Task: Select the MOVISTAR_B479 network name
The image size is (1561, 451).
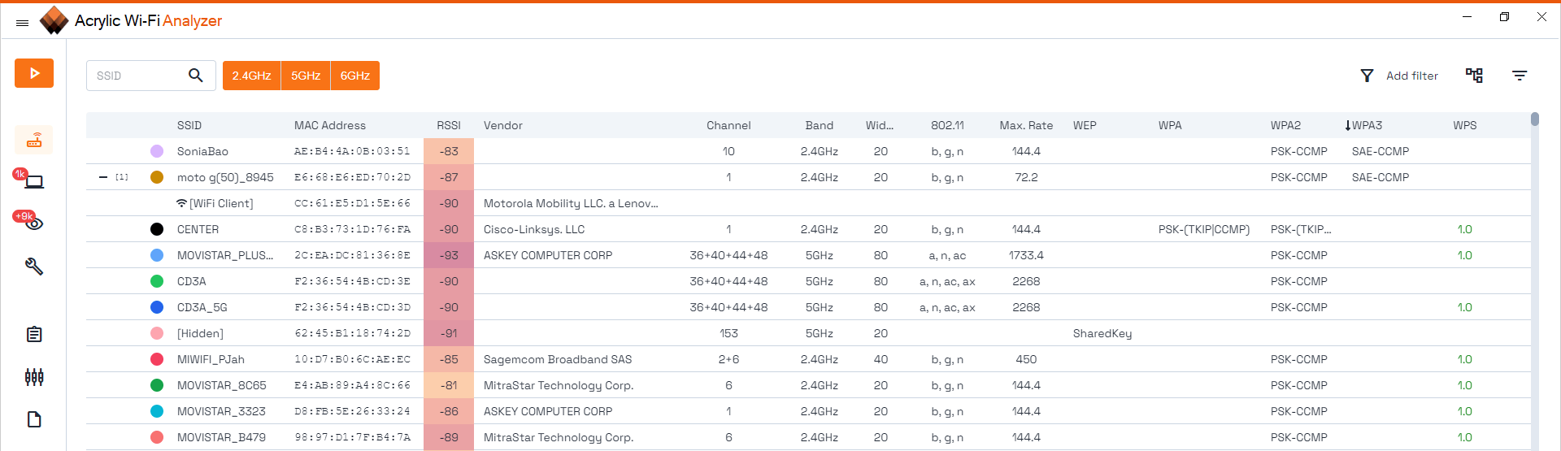Action: coord(221,437)
